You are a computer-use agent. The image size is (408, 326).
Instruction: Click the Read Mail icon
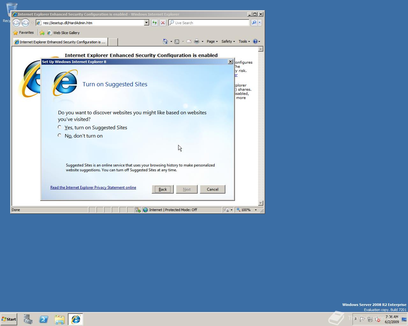[x=189, y=41]
